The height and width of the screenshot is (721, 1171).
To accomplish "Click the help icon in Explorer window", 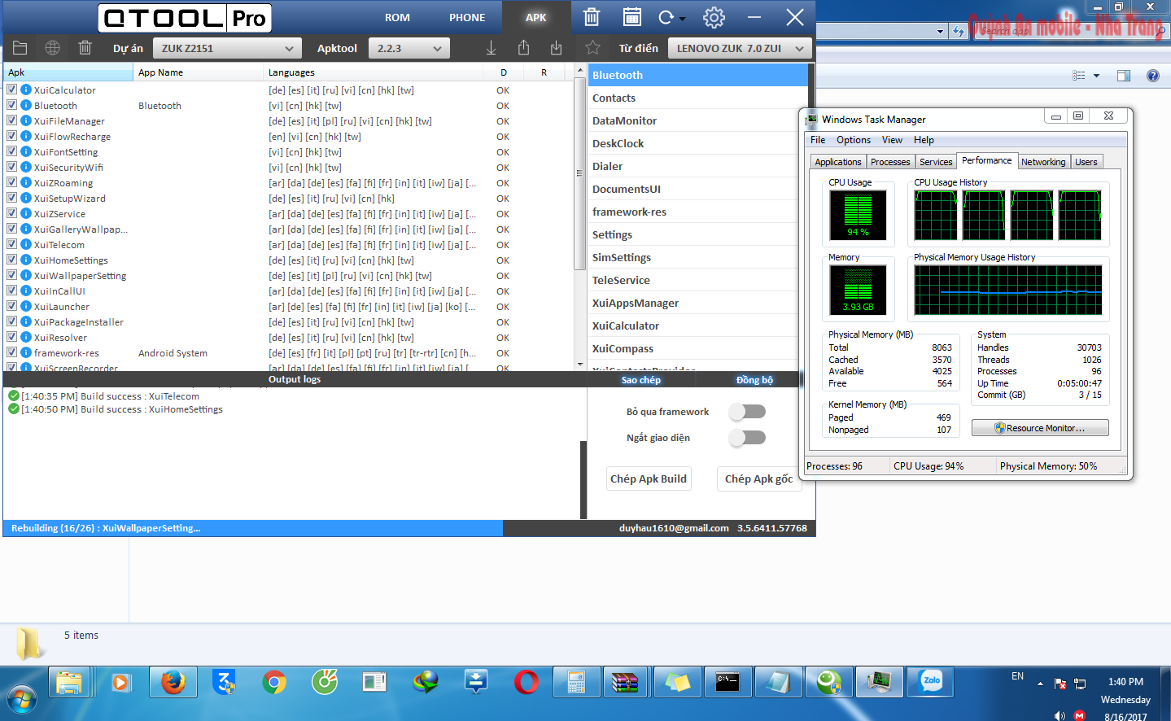I will pyautogui.click(x=1152, y=76).
